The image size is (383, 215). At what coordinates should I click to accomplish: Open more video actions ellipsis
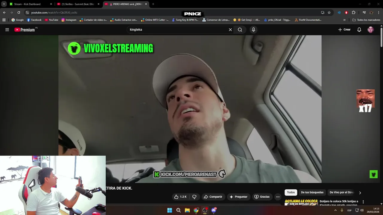278,197
